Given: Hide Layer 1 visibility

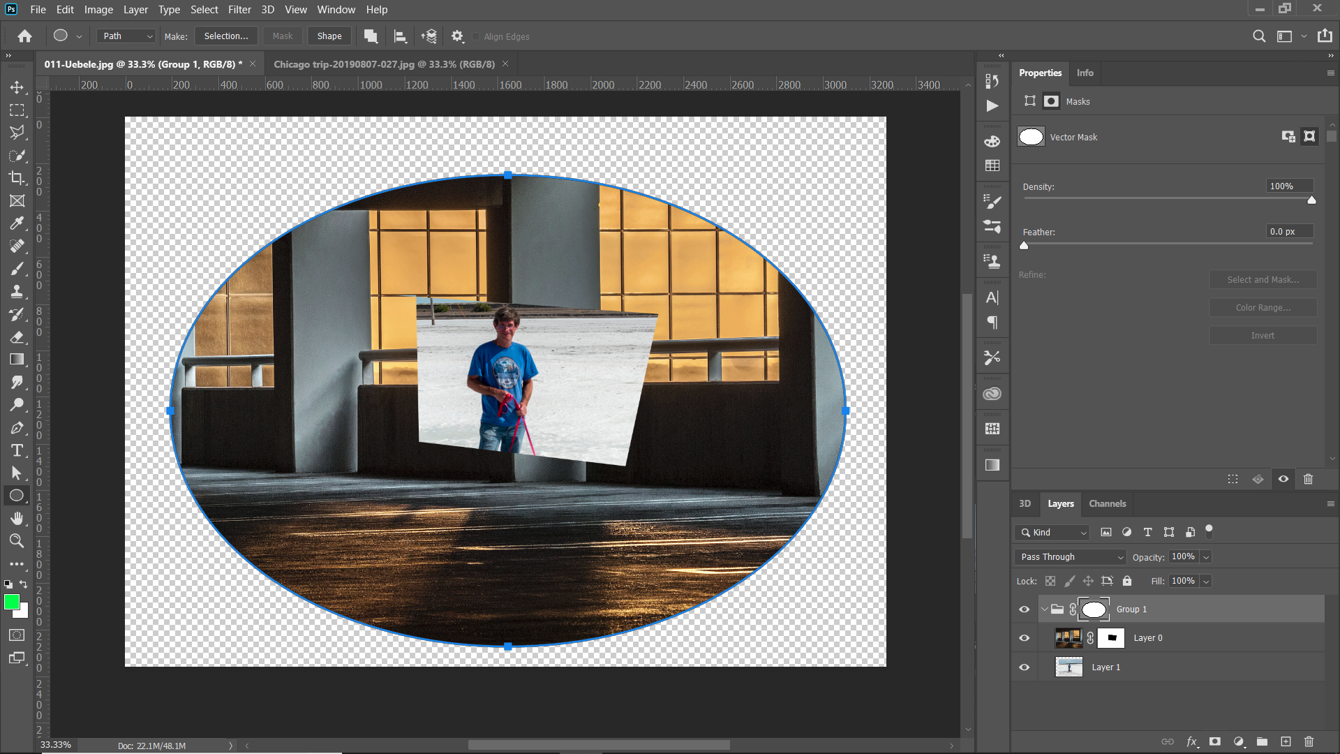Looking at the screenshot, I should point(1024,667).
